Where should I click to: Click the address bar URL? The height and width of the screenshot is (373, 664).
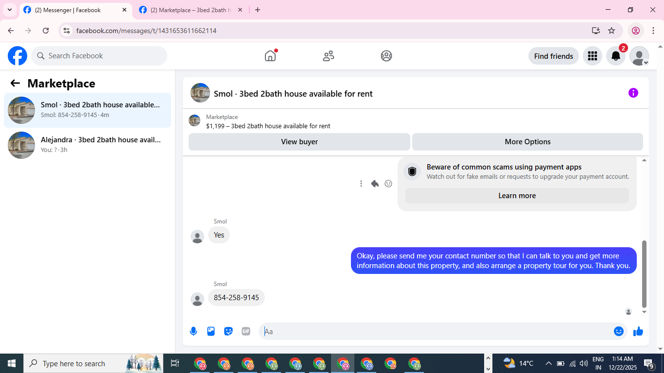click(146, 31)
